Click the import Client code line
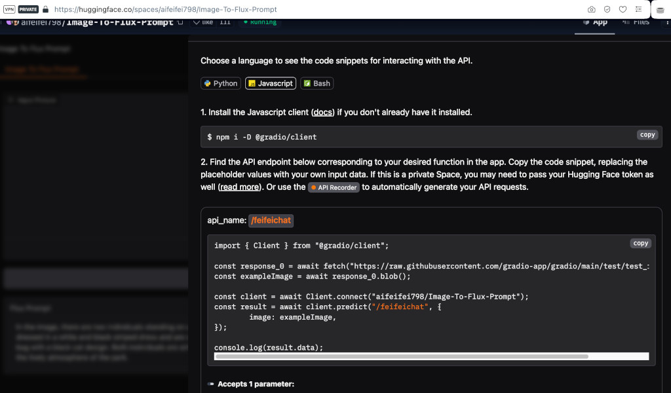The height and width of the screenshot is (393, 671). [x=301, y=246]
